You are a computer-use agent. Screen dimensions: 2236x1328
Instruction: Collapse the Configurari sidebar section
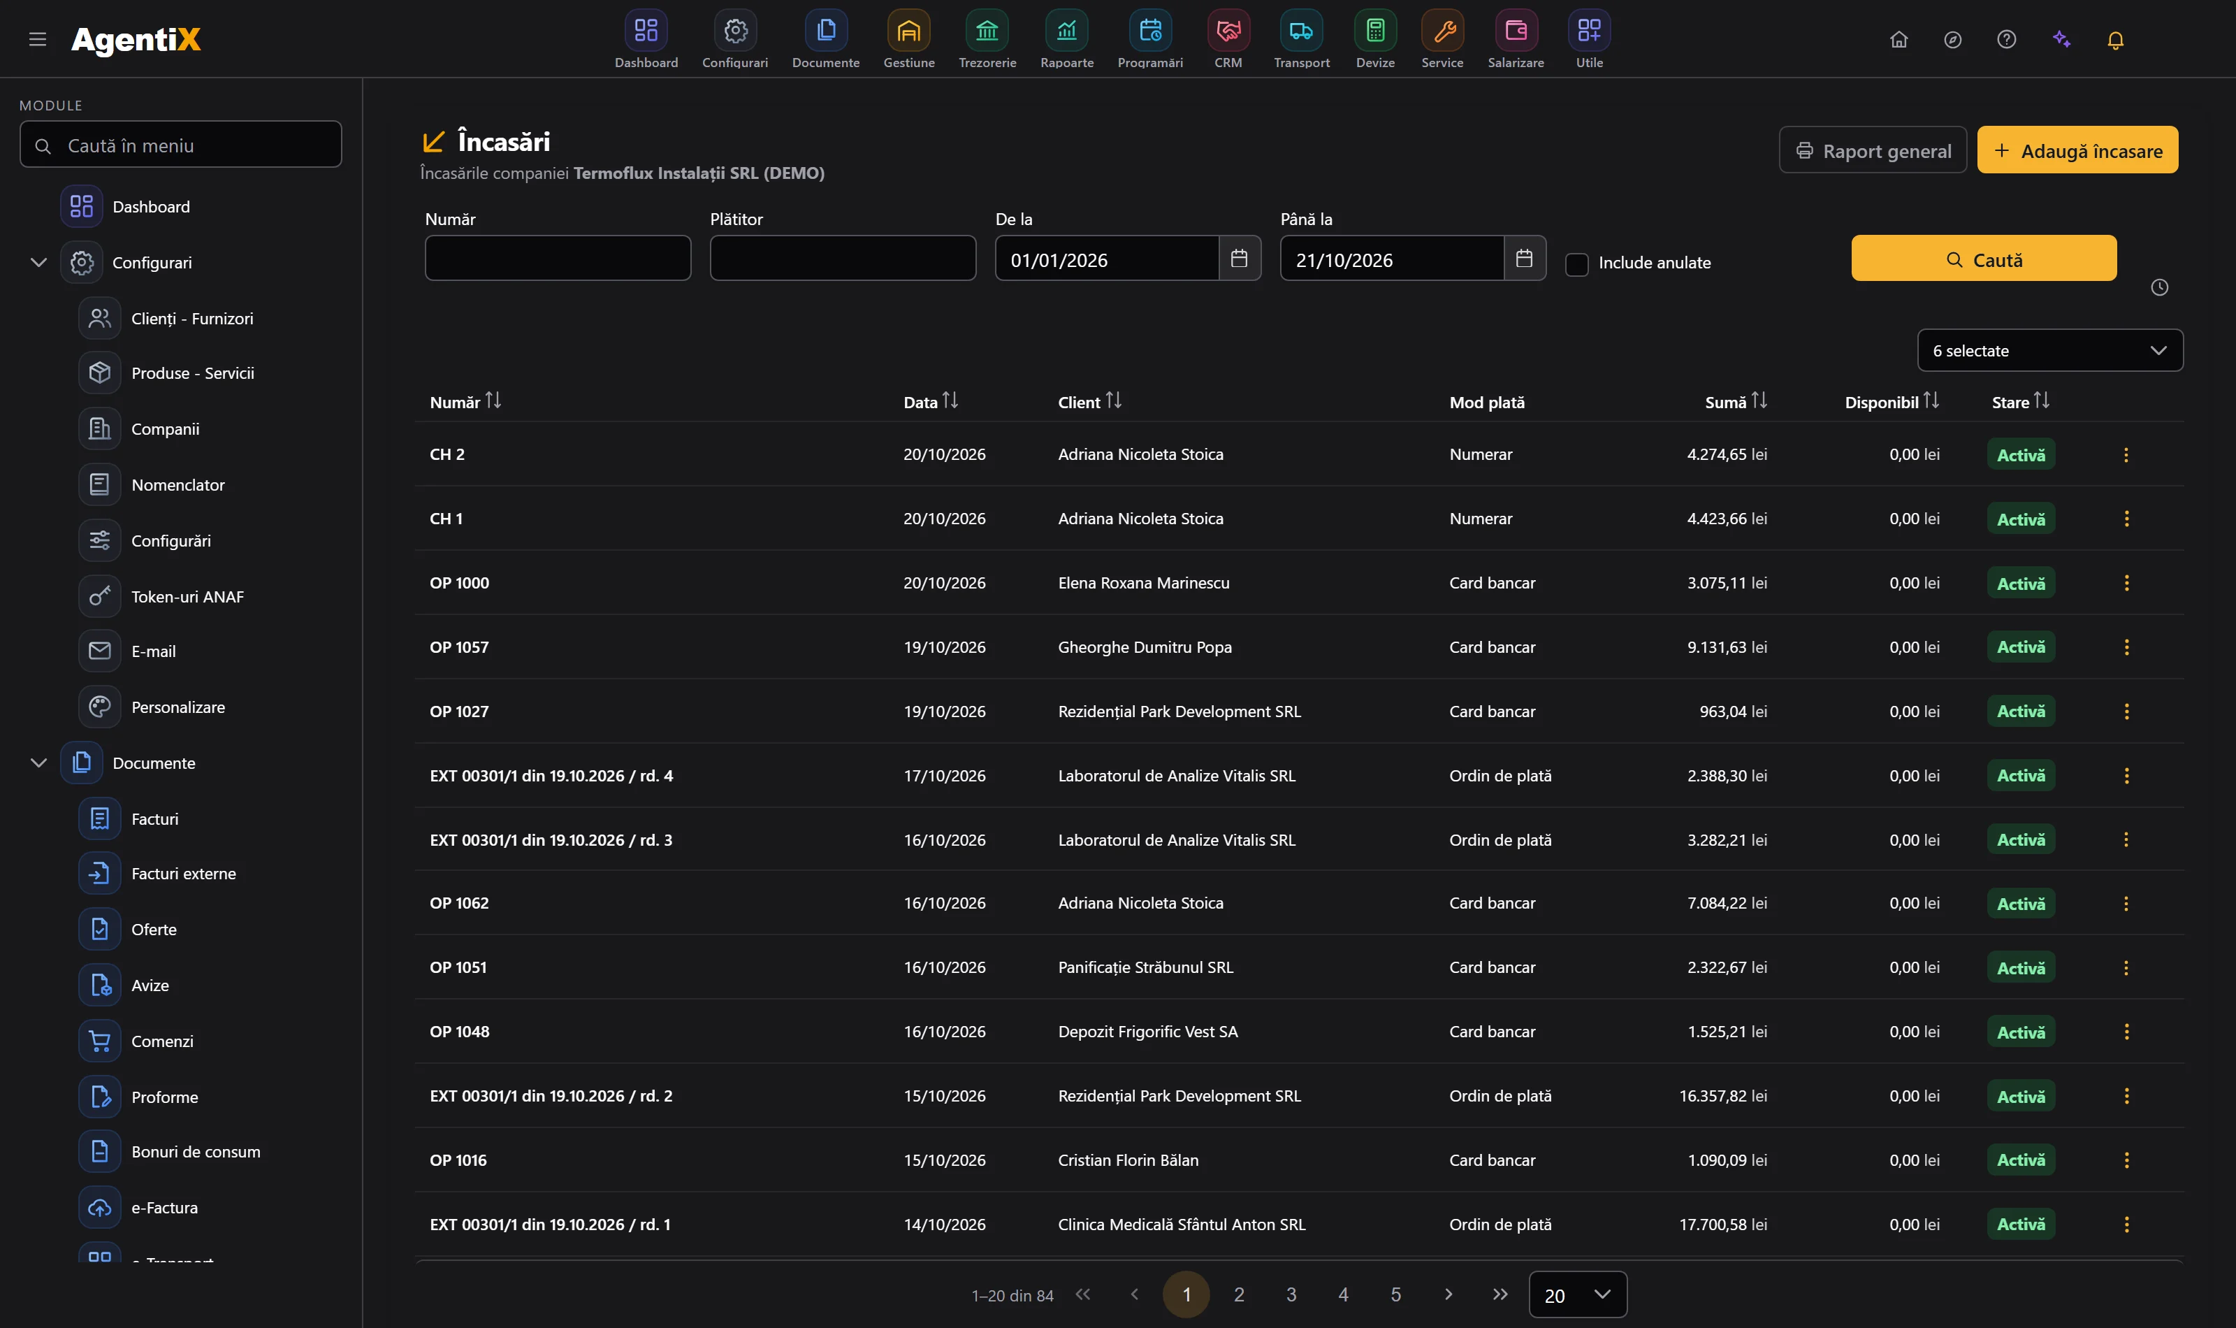pos(38,262)
